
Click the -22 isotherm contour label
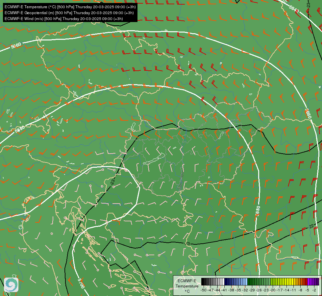pyautogui.click(x=311, y=226)
